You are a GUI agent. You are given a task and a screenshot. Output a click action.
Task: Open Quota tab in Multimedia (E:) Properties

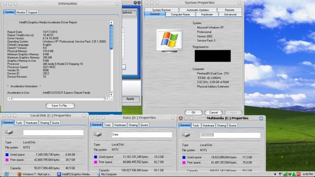click(233, 126)
